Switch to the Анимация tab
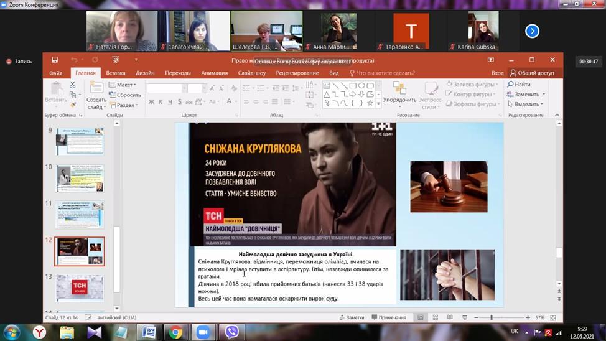This screenshot has width=606, height=341. tap(215, 73)
